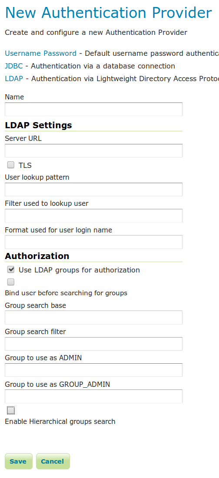Click the 'Group search base' label text

[x=36, y=305]
